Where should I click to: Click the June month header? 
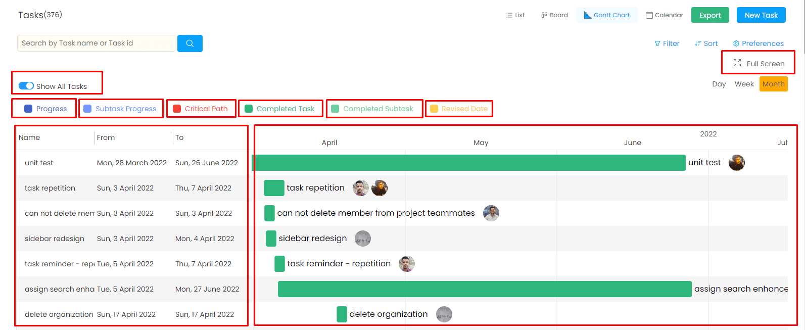coord(633,143)
